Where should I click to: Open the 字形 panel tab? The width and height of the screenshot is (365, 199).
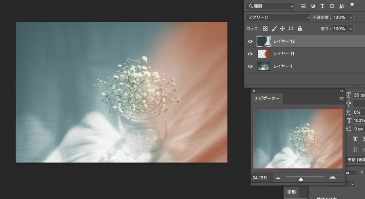point(292,192)
